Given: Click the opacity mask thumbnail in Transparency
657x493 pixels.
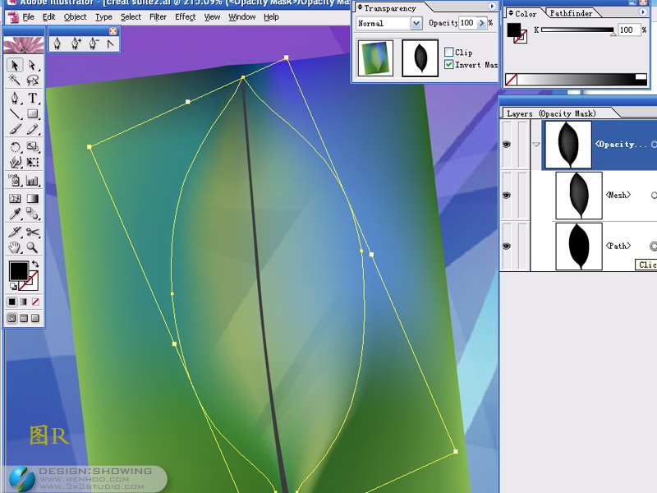Looking at the screenshot, I should point(420,58).
